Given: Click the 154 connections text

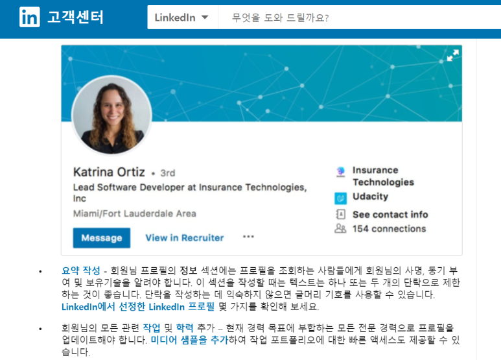Looking at the screenshot, I should pos(389,228).
